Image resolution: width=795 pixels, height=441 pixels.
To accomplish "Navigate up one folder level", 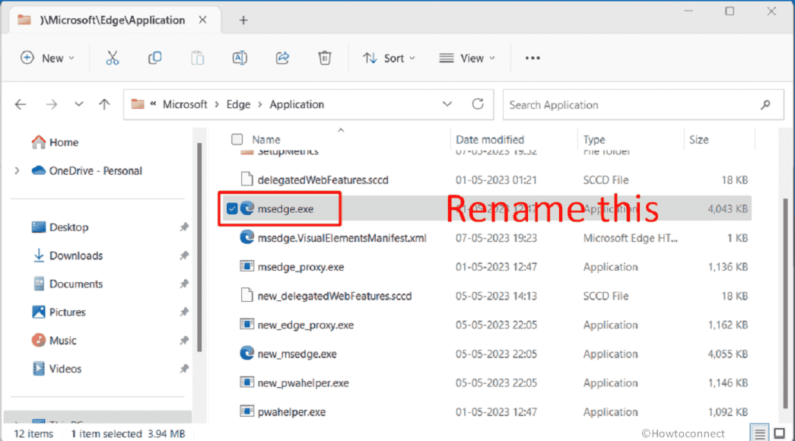I will tap(104, 104).
